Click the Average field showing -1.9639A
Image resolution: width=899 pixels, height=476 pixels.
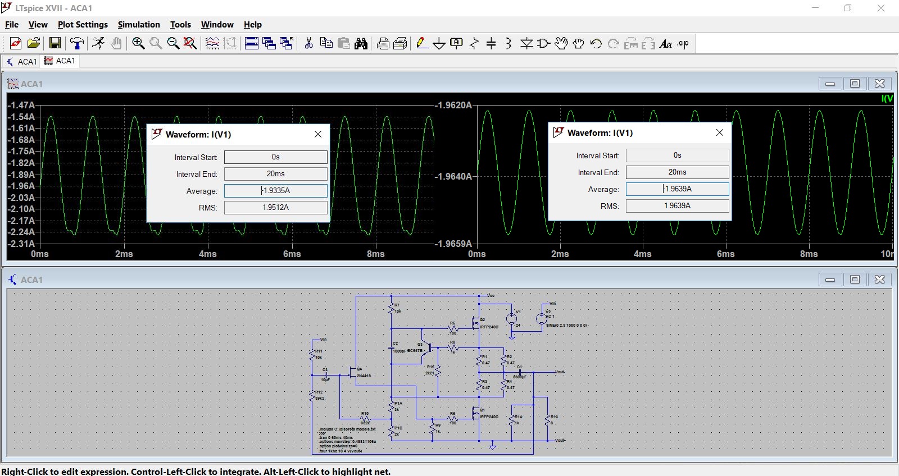(x=678, y=189)
